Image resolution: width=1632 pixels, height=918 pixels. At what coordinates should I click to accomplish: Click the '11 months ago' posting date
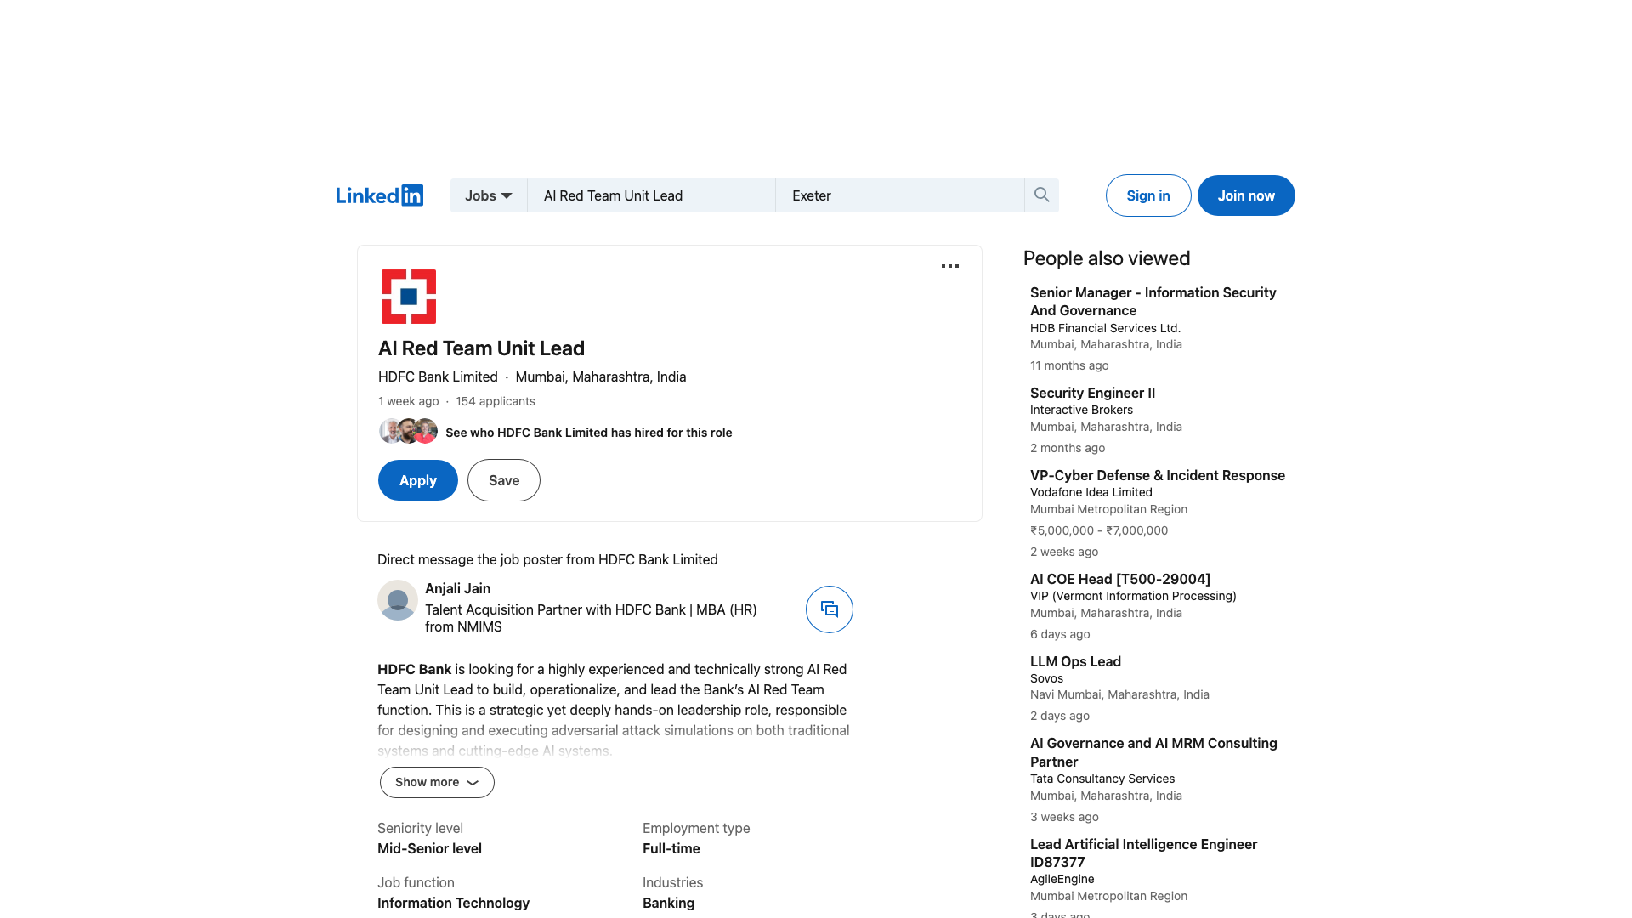pyautogui.click(x=1069, y=365)
